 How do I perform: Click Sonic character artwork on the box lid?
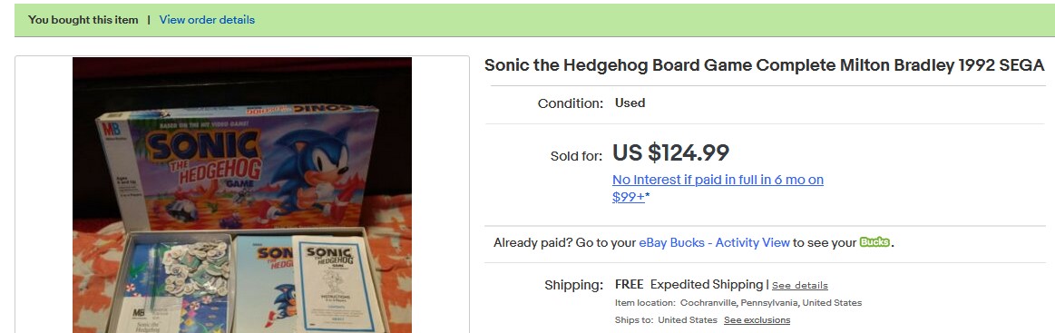point(309,171)
